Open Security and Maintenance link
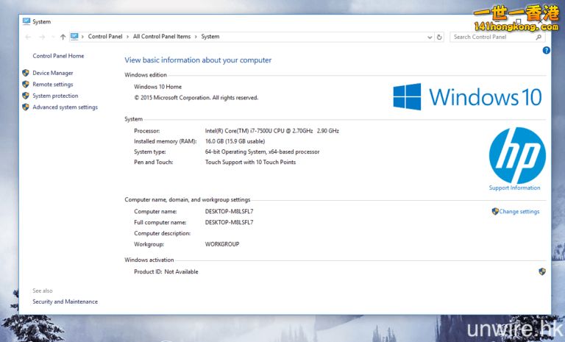The width and height of the screenshot is (565, 342). point(65,302)
